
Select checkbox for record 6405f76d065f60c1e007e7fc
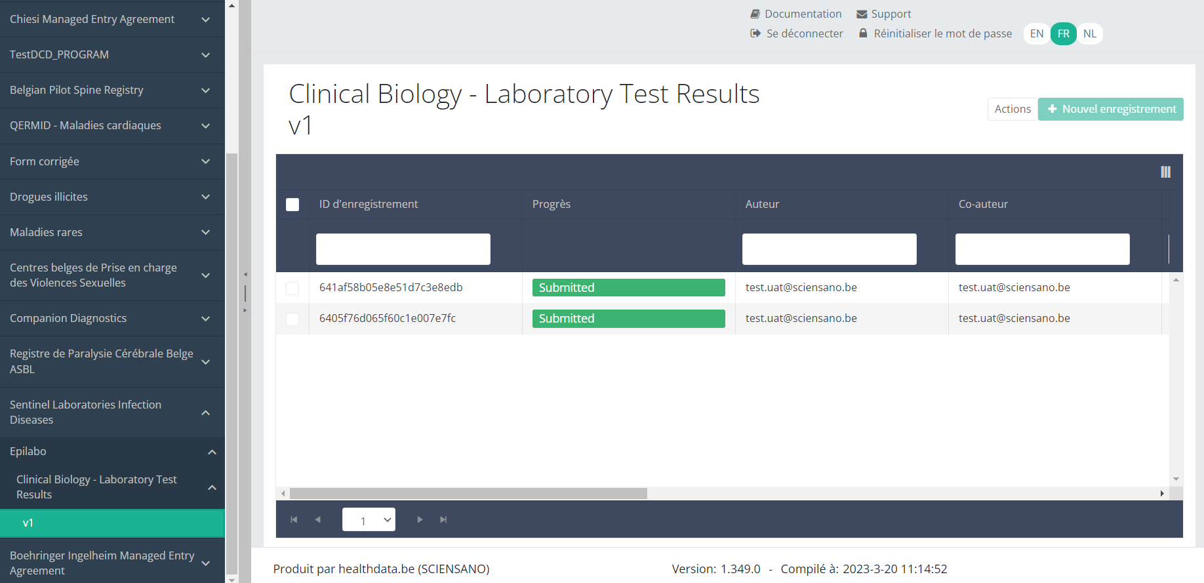pyautogui.click(x=292, y=319)
